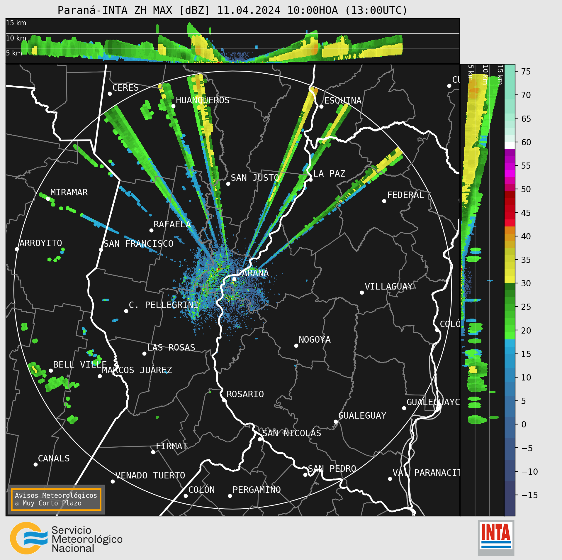The image size is (562, 560).
Task: Click the RAFAELA city label
Action: click(172, 224)
